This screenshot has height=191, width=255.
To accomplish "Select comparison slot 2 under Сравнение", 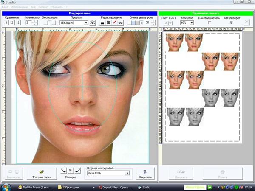I will point(13,22).
